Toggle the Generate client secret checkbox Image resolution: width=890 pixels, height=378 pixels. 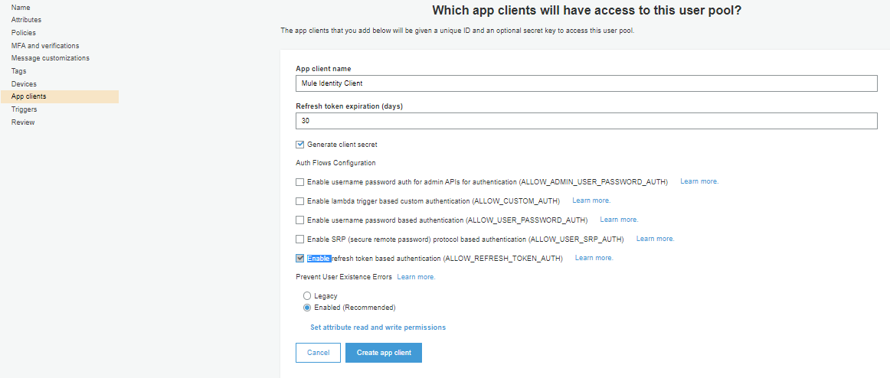300,145
